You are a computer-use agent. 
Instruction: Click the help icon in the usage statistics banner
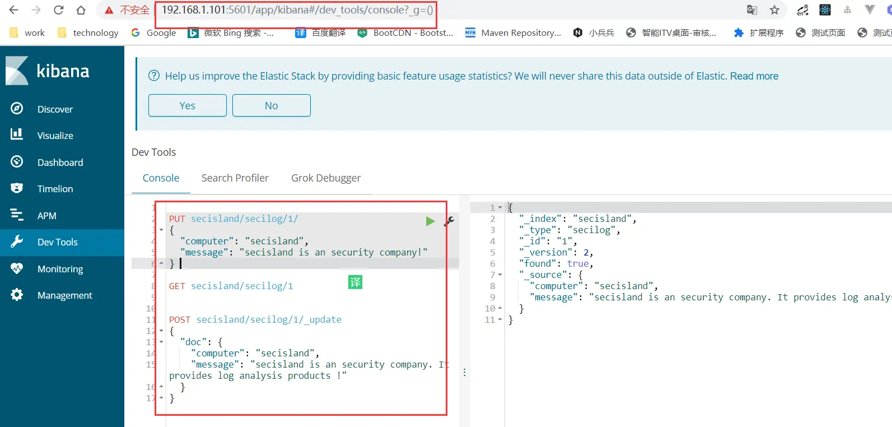tap(153, 76)
